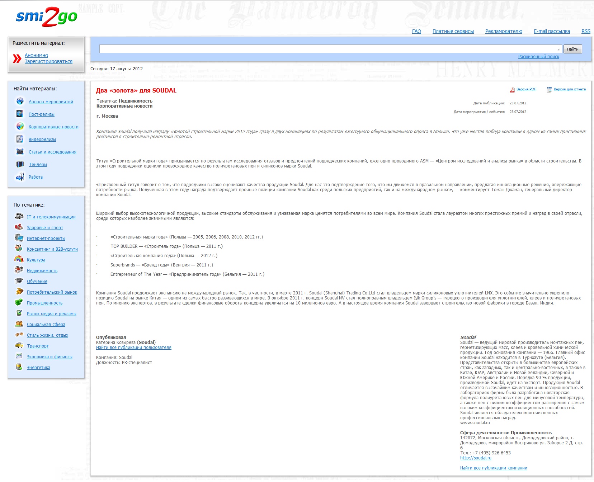Image resolution: width=594 pixels, height=482 pixels.
Task: Browse Пост-релизы link
Action: pos(42,114)
